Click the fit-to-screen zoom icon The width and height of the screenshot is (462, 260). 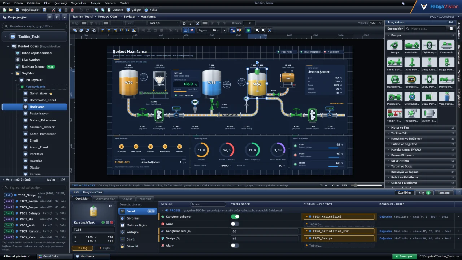(270, 30)
